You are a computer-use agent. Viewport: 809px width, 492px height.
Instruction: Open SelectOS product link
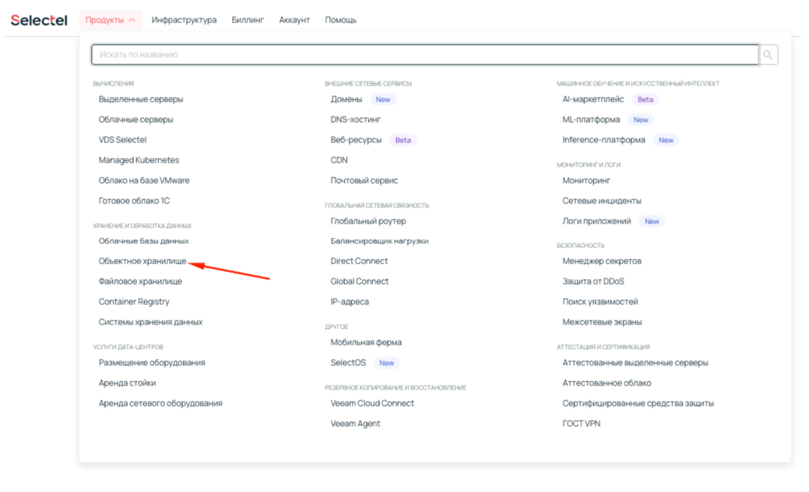pos(348,363)
